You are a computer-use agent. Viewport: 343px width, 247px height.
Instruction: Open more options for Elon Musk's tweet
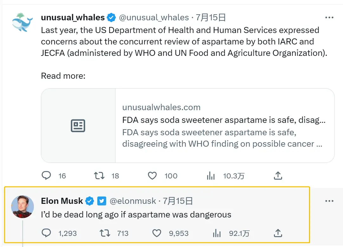tap(329, 201)
